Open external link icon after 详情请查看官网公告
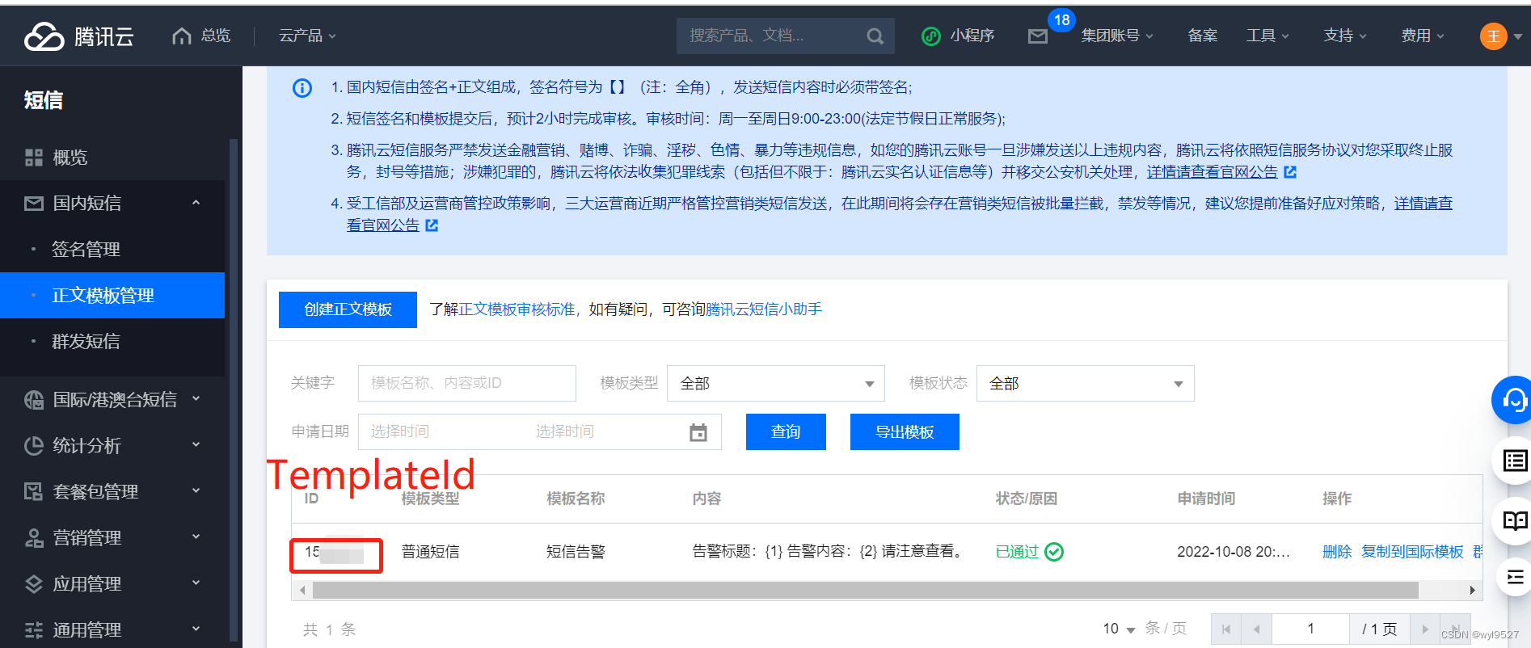Screen dimensions: 1531x648 1290,172
